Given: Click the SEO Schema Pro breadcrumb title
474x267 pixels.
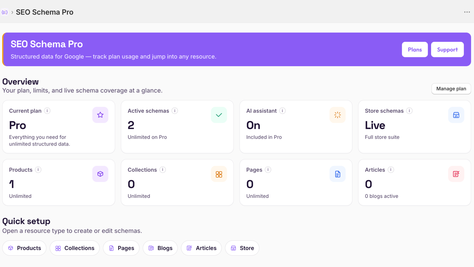Looking at the screenshot, I should coord(45,12).
